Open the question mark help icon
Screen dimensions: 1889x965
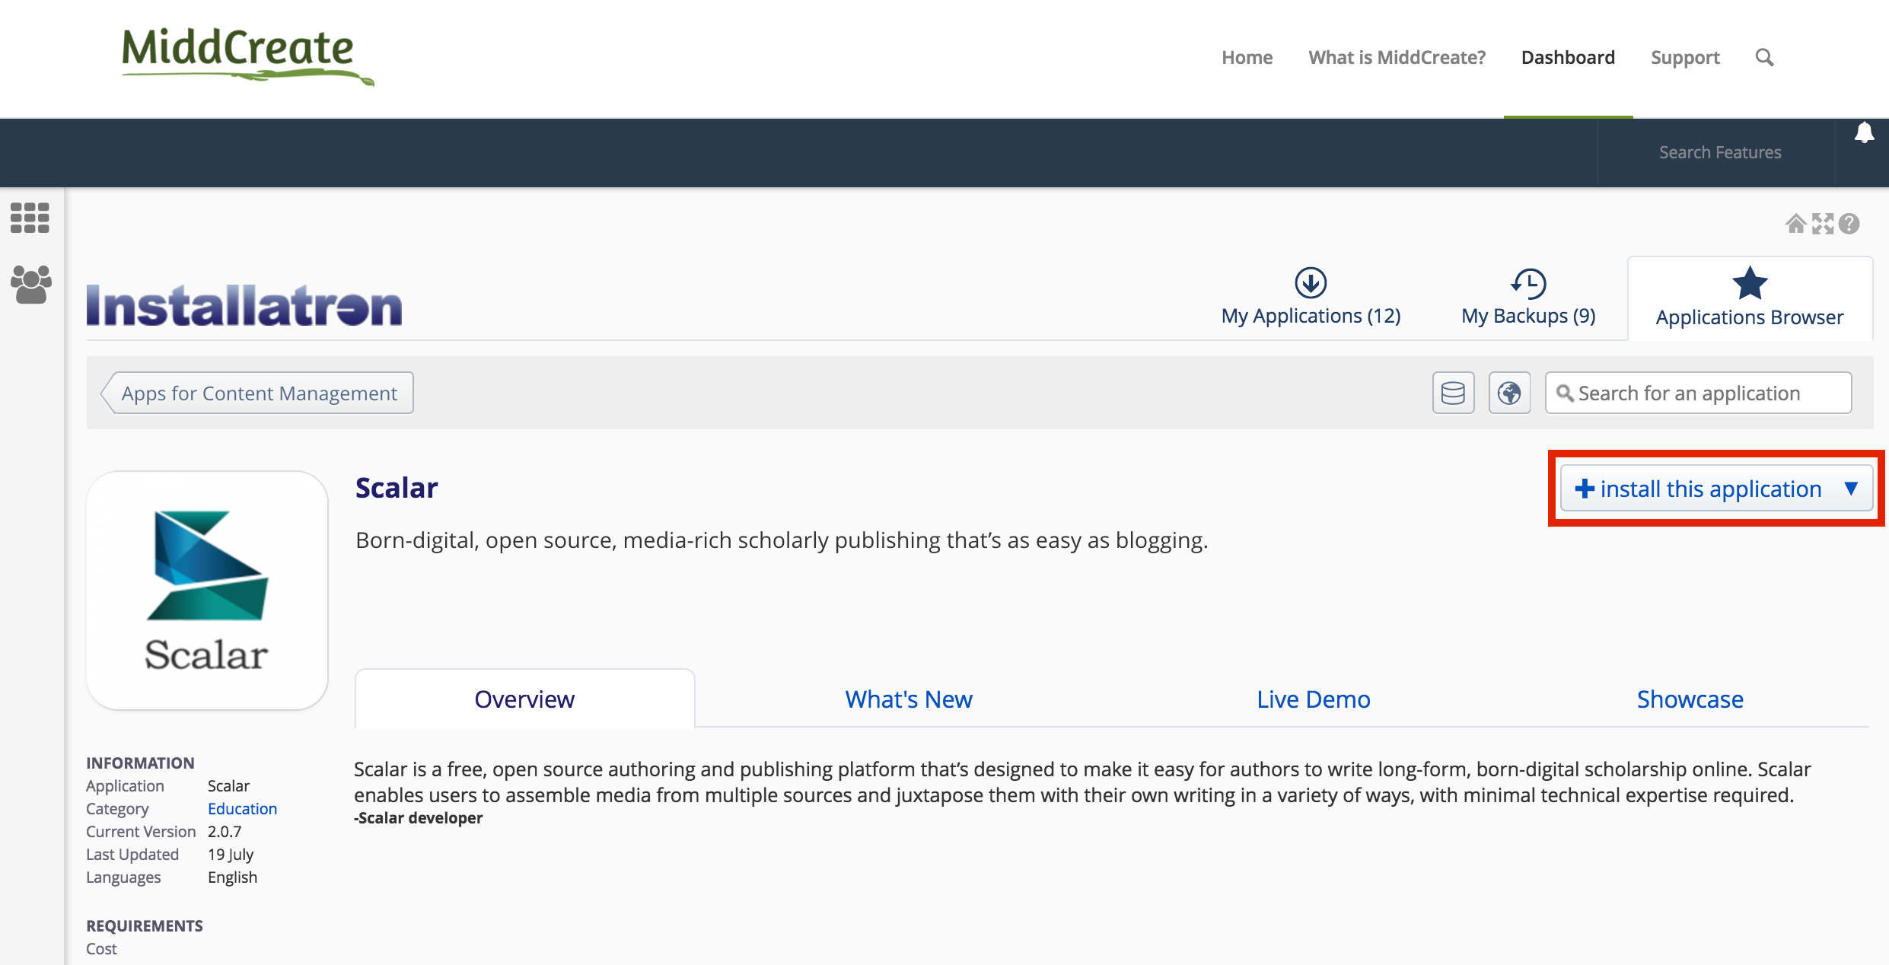pos(1849,224)
